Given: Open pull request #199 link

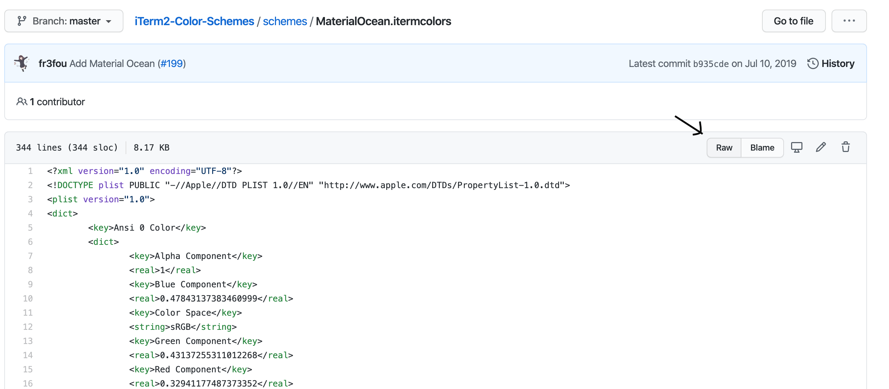Looking at the screenshot, I should coord(171,64).
